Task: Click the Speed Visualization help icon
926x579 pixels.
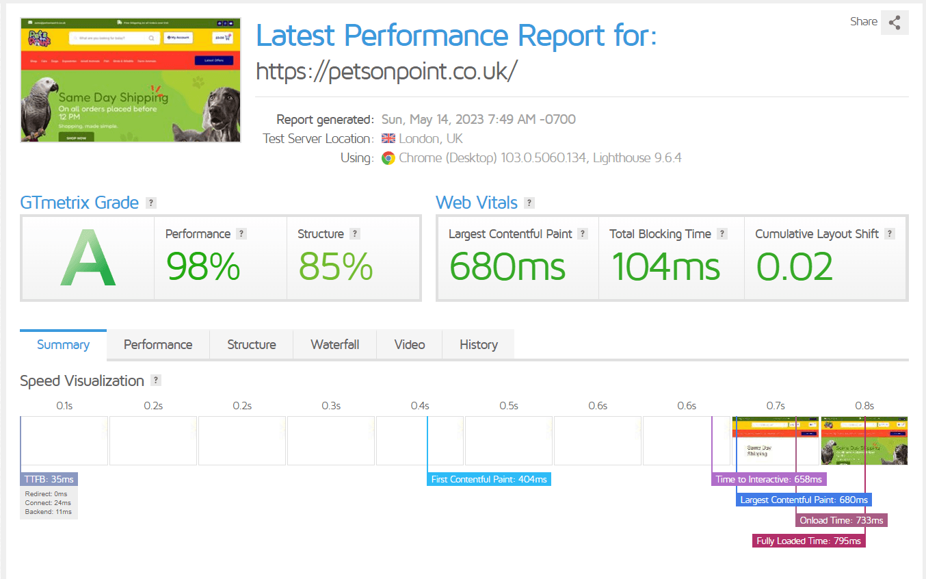Action: tap(156, 381)
